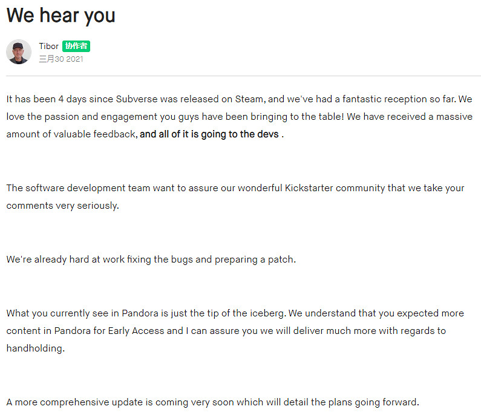
Task: Click the 'We hear you' headline
Action: coord(61,16)
